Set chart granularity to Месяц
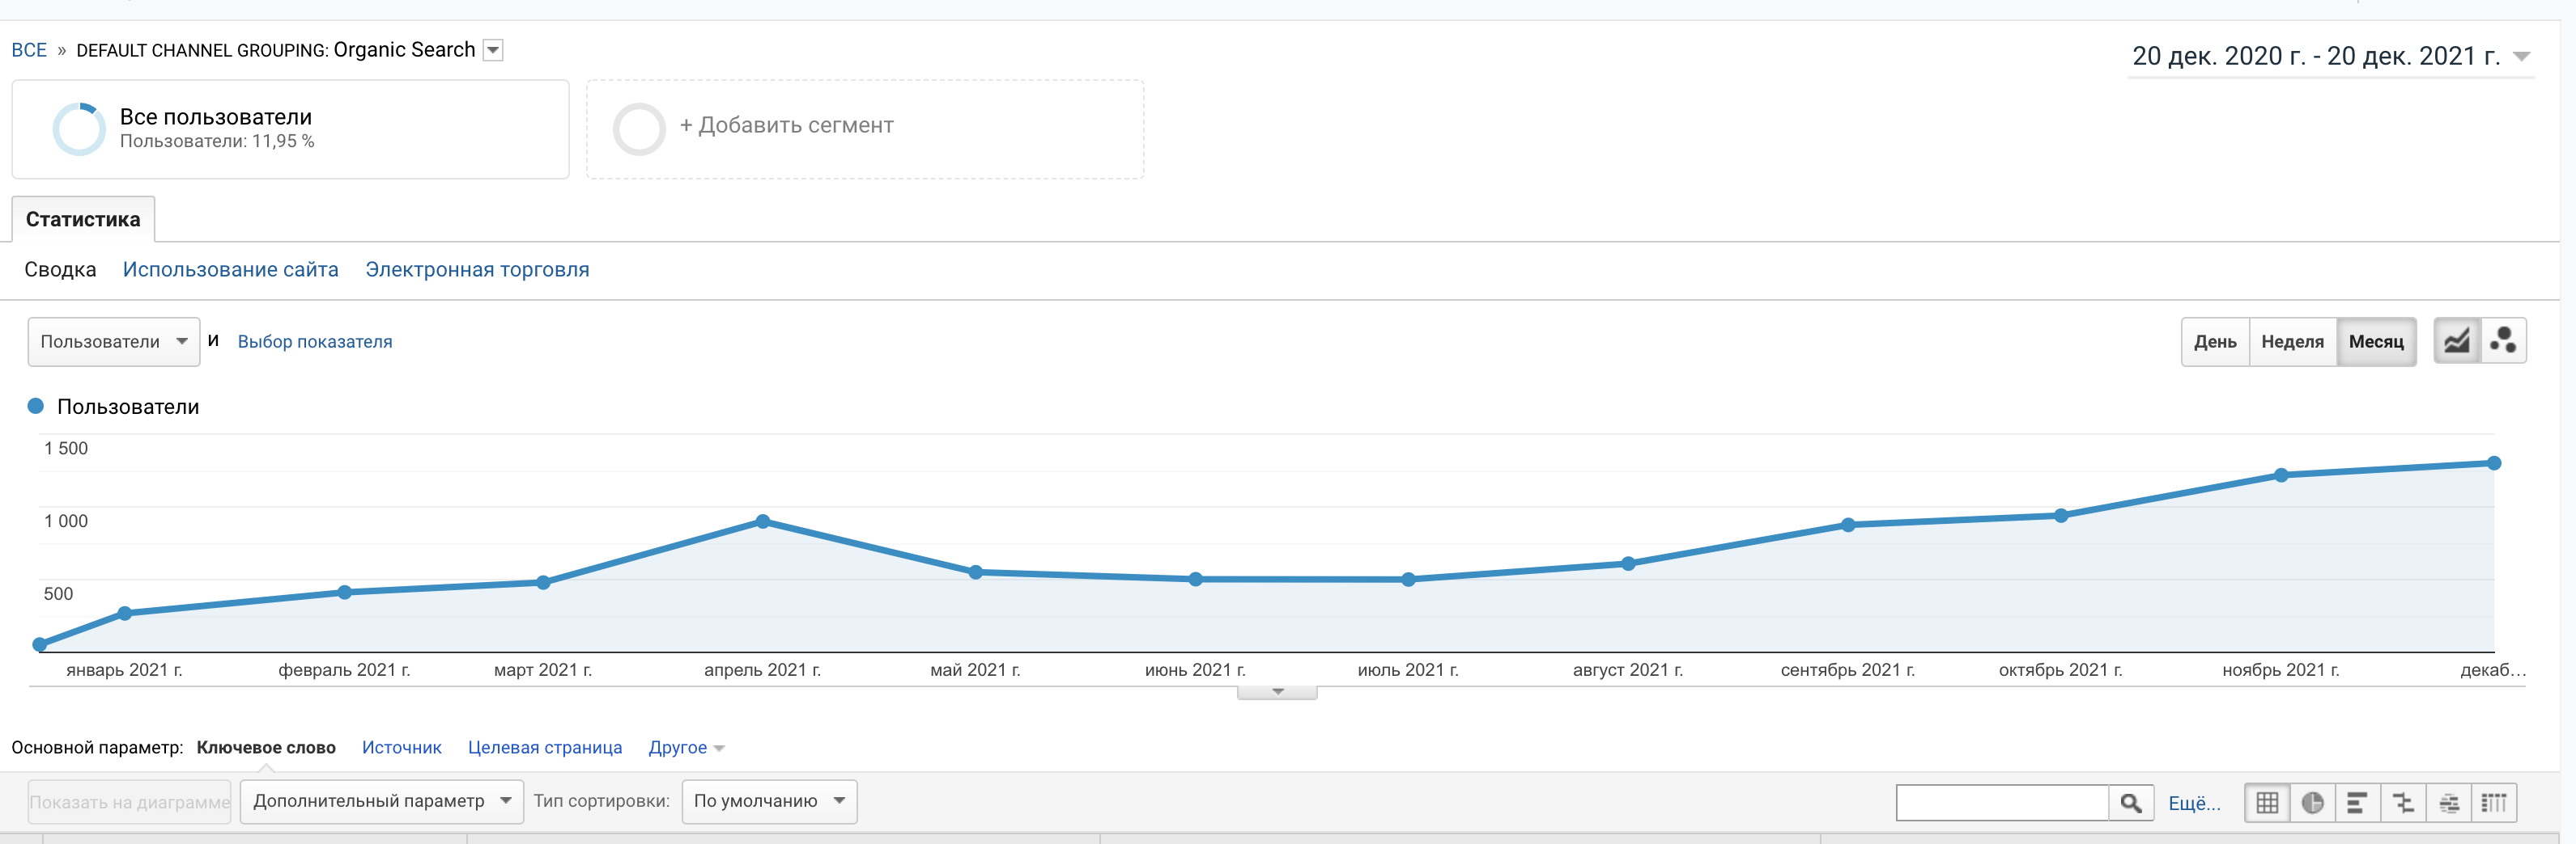The width and height of the screenshot is (2576, 844). [x=2376, y=342]
